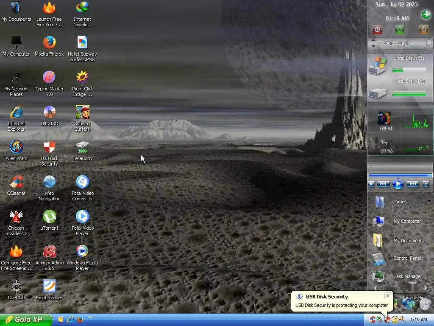434x326 pixels.
Task: Open Task Manager from sidebar
Action: click(398, 276)
